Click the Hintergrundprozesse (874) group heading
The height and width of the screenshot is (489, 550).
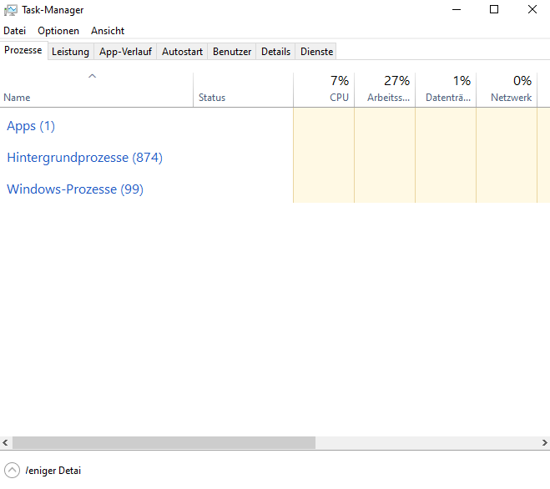(x=84, y=158)
